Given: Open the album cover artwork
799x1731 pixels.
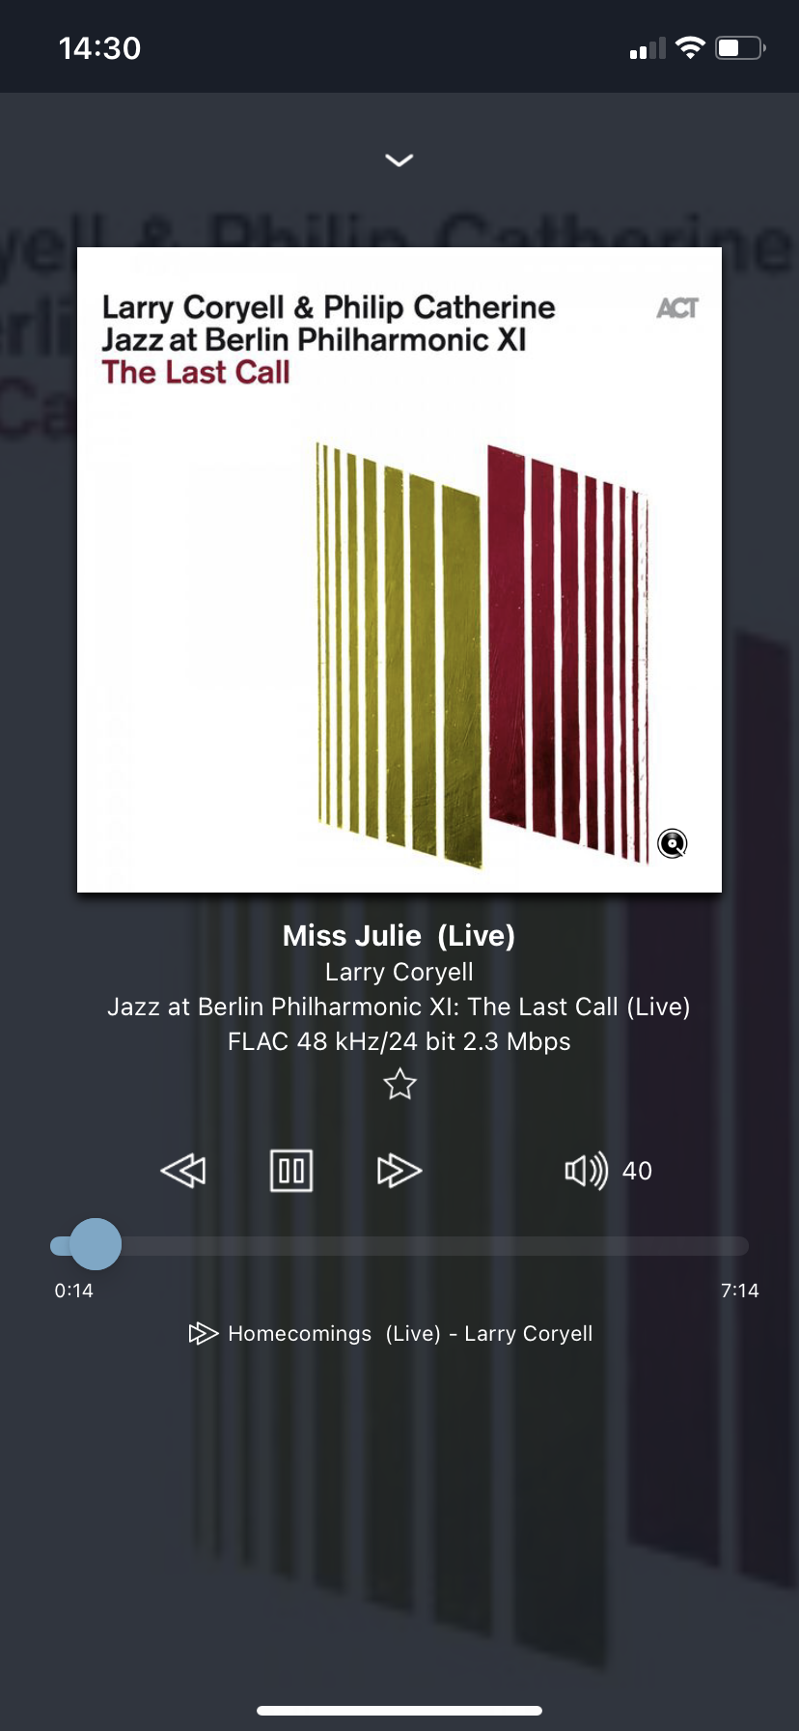Looking at the screenshot, I should point(399,570).
